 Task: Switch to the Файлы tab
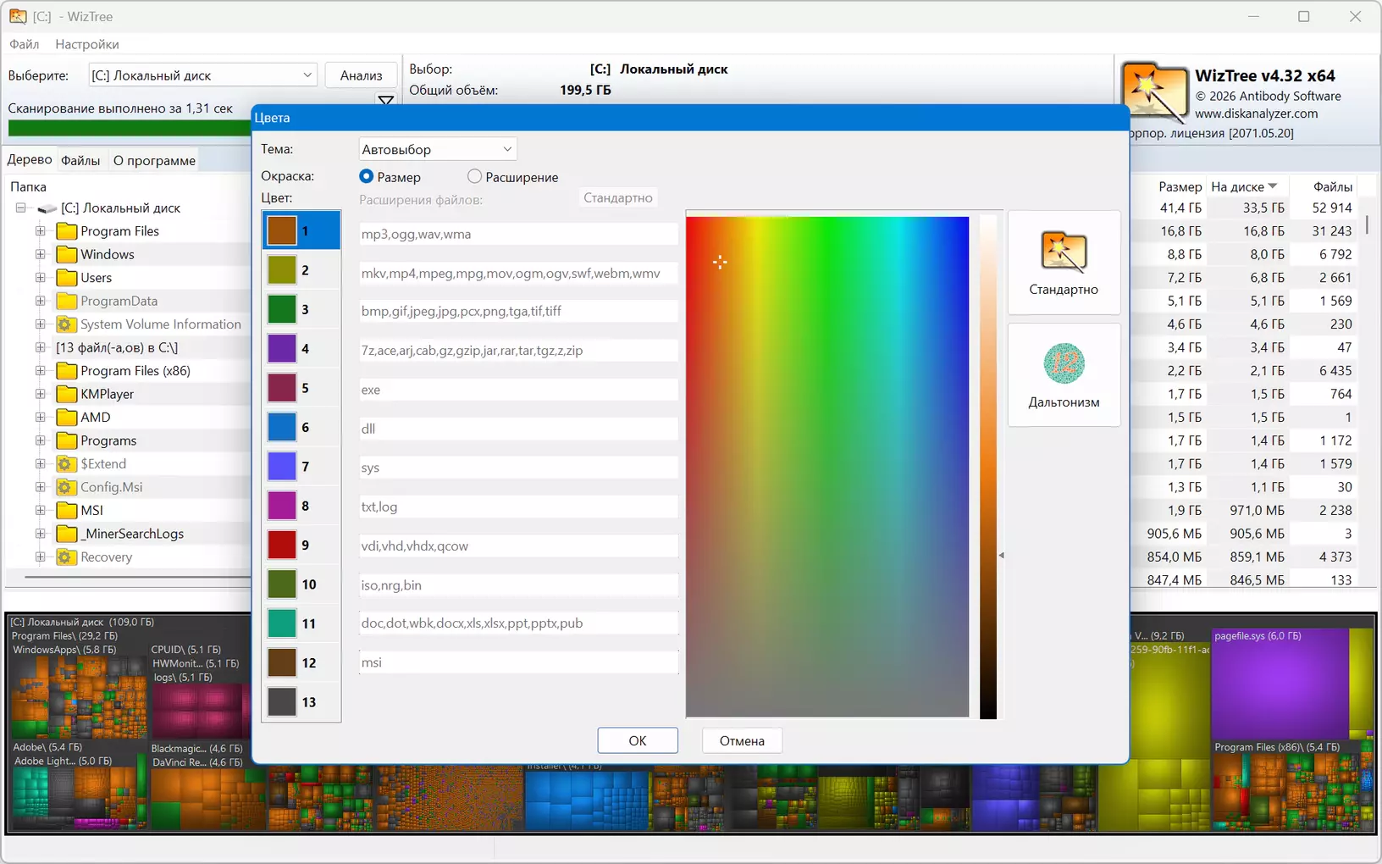click(x=80, y=160)
